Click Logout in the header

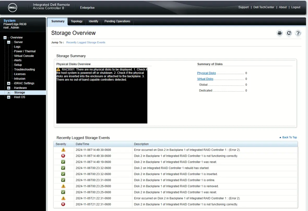(296, 7)
